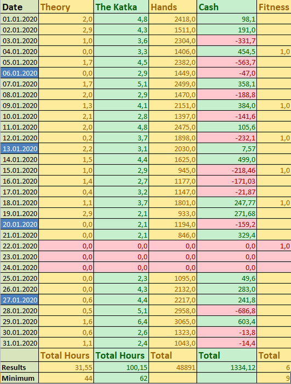Click Cash value -331,7
This screenshot has width=291, height=384.
click(227, 41)
